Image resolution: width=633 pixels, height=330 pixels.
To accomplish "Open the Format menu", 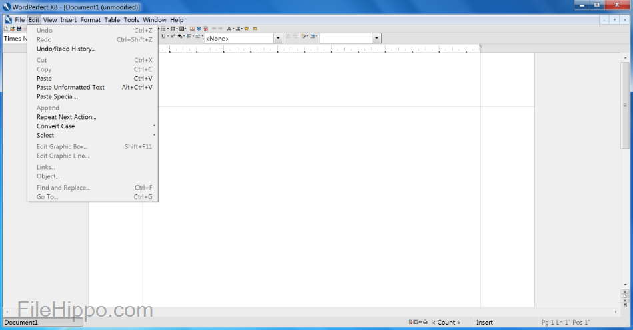I will [x=90, y=19].
